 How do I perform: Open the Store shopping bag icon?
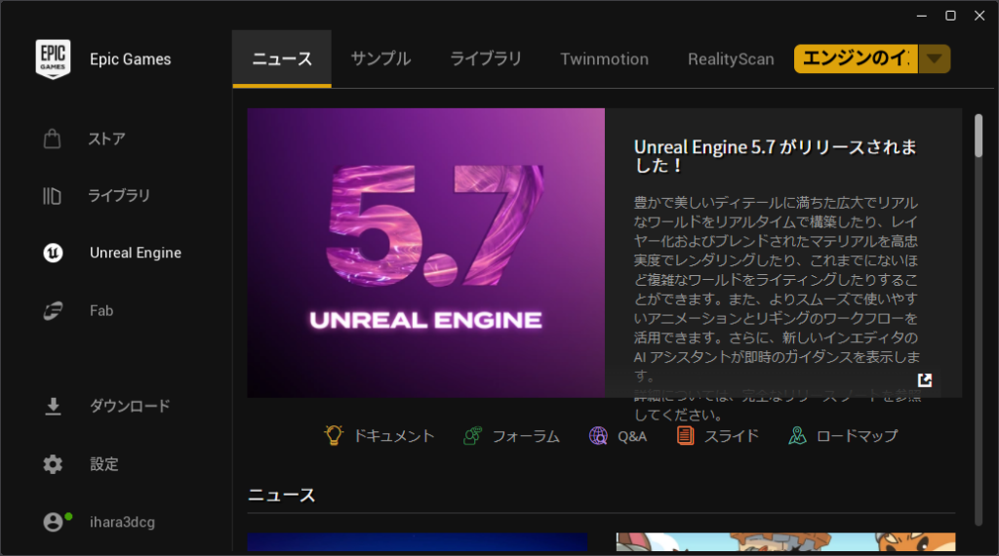[x=53, y=139]
